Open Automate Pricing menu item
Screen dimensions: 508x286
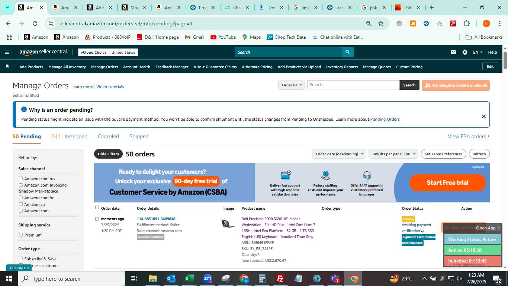[257, 67]
